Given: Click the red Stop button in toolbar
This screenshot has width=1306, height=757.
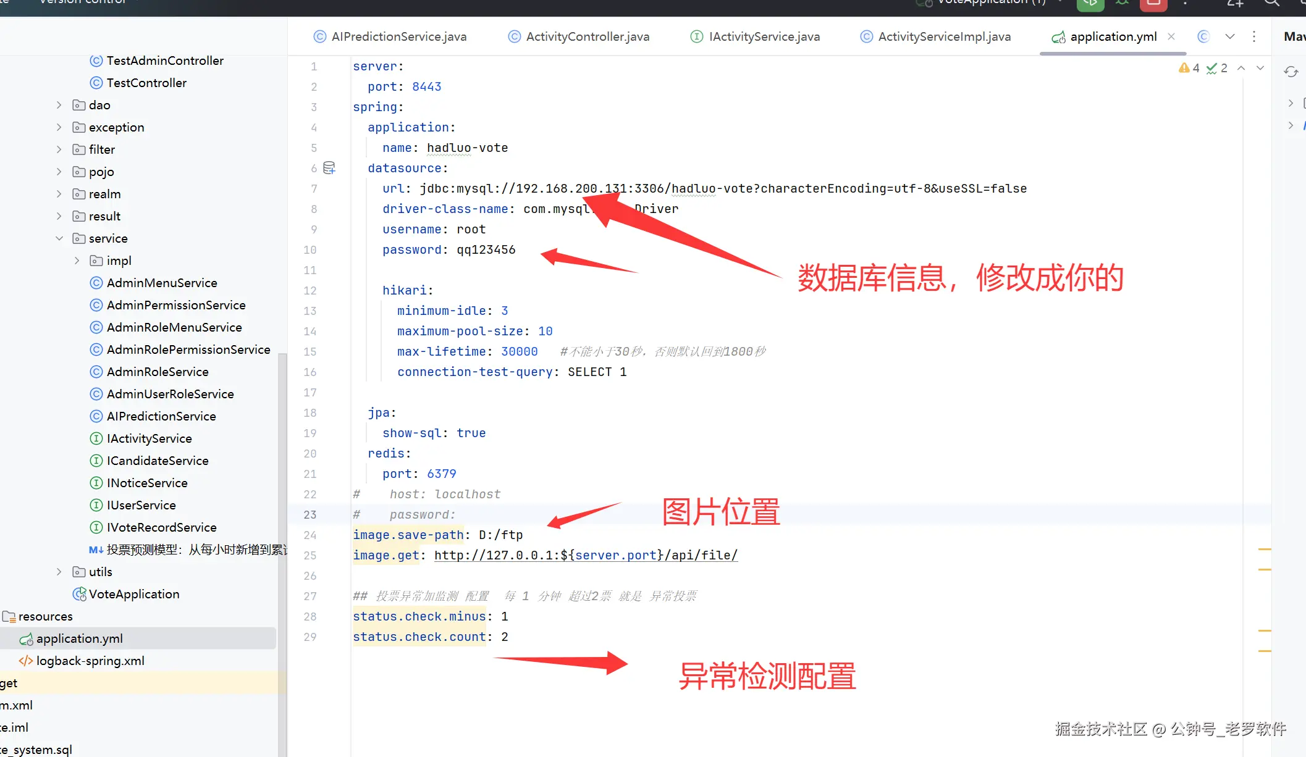Looking at the screenshot, I should point(1153,4).
